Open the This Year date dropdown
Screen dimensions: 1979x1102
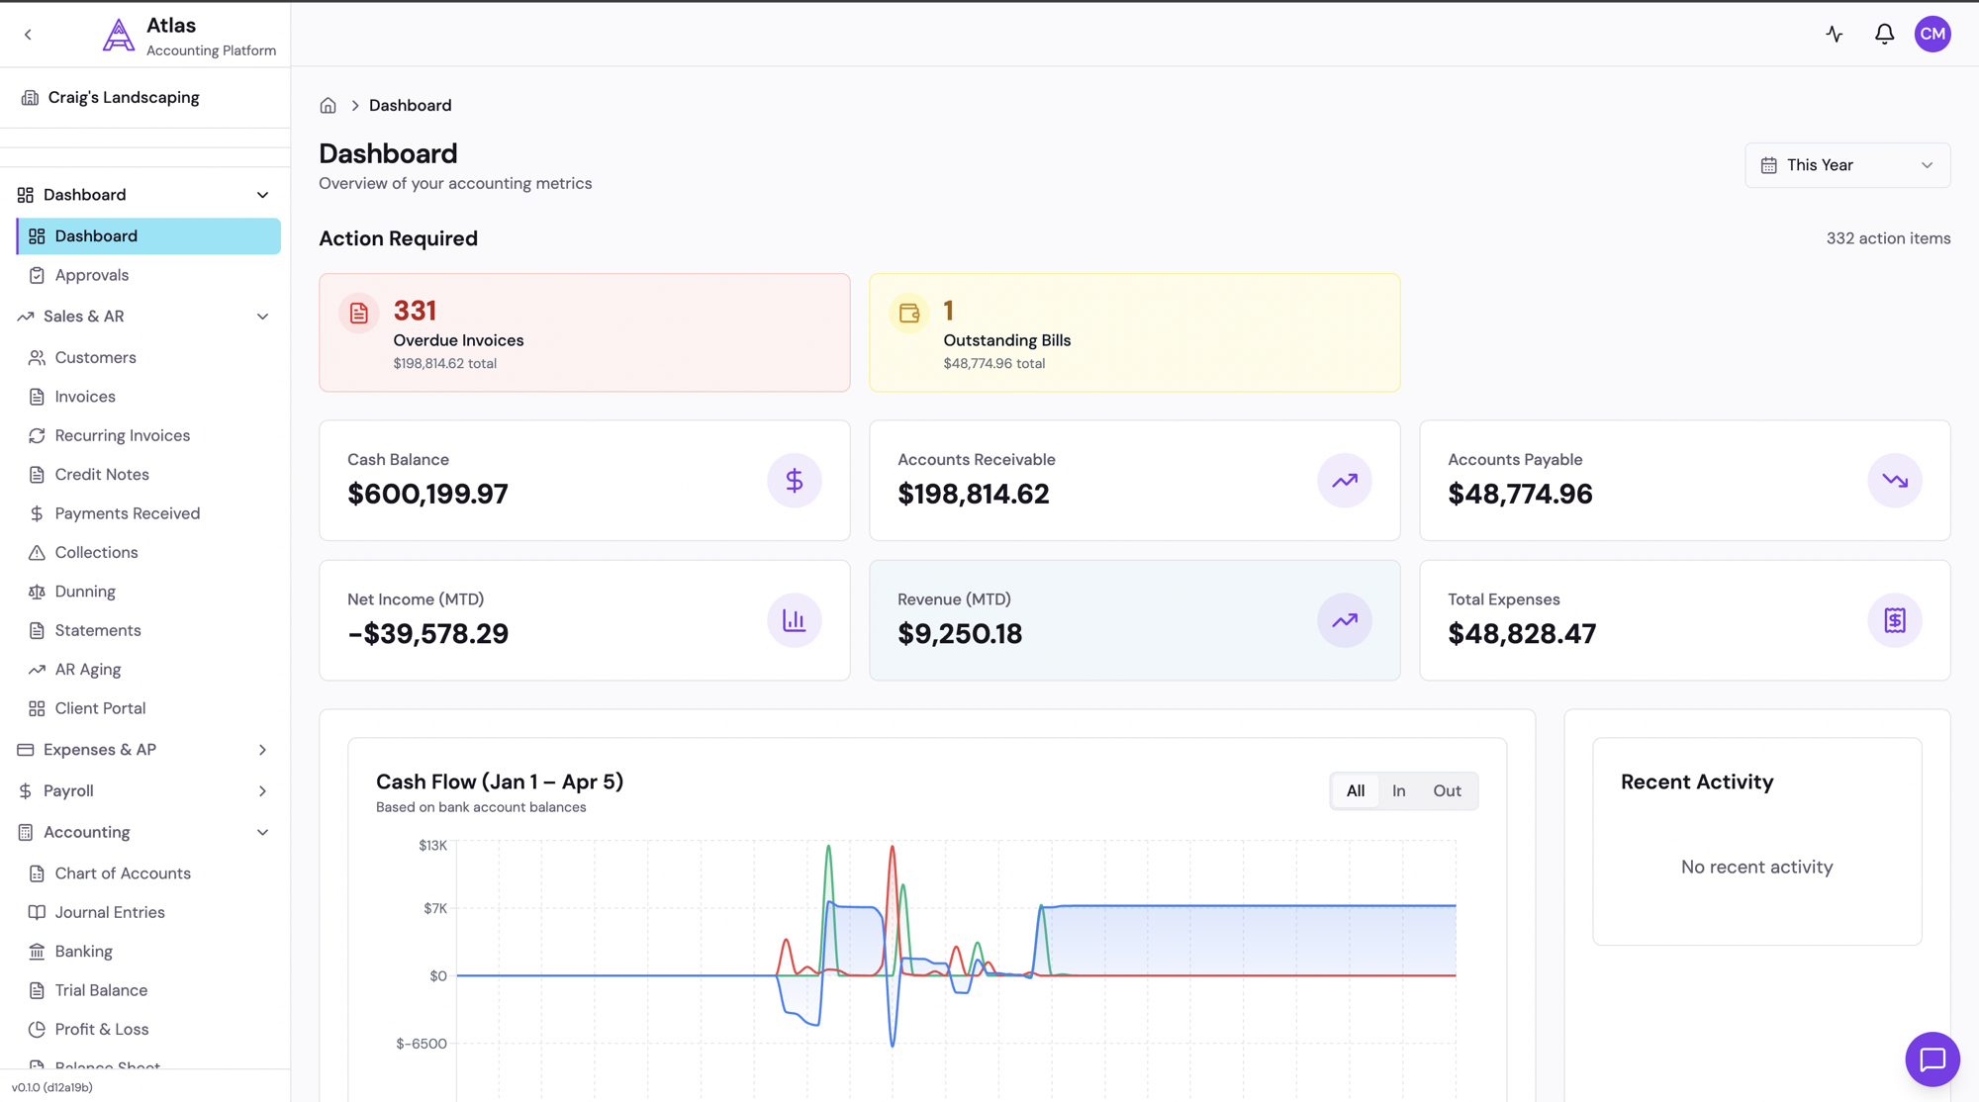coord(1846,165)
